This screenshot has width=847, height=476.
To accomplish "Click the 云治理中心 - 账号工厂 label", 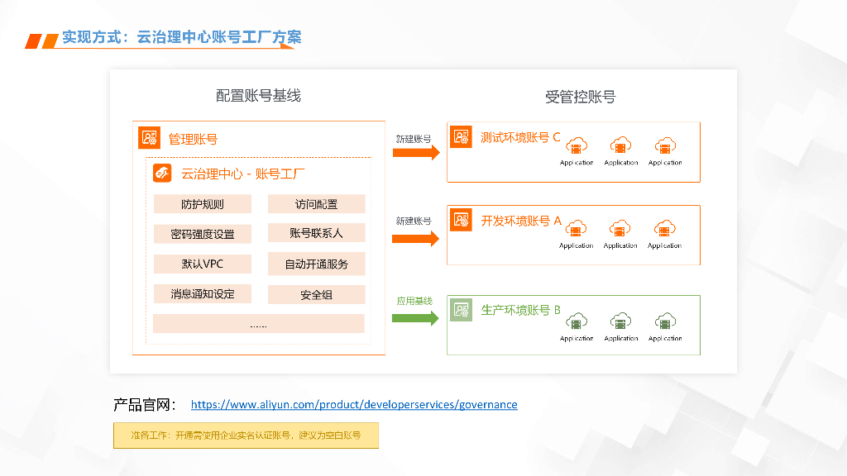I will (x=242, y=174).
